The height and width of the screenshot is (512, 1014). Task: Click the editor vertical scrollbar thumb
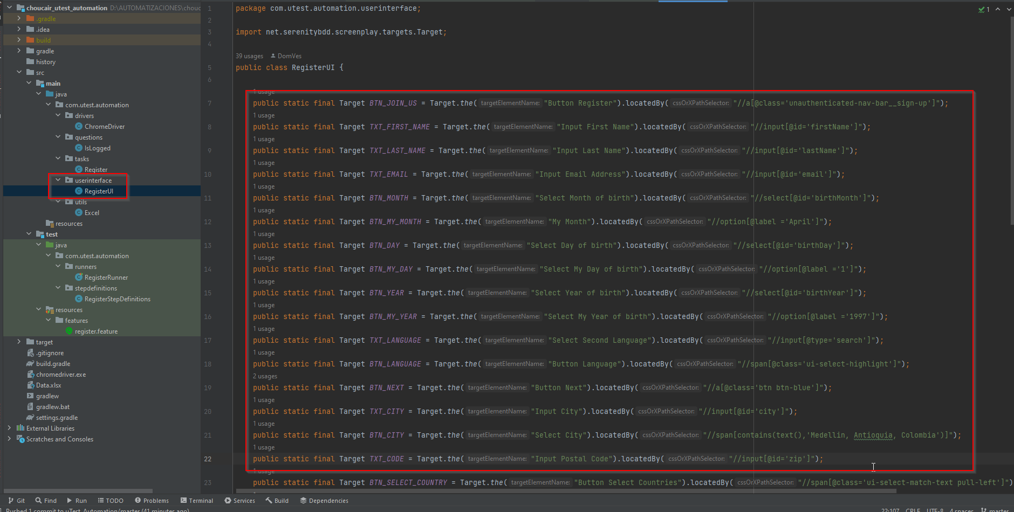1011,121
